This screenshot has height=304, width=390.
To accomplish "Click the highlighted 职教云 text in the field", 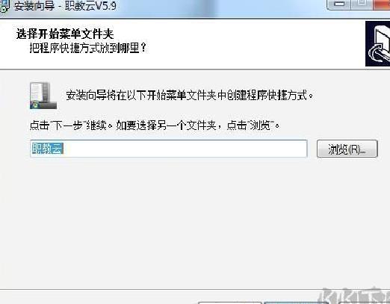I will pos(47,149).
